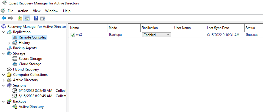
Task: Open the View menu
Action: pos(37,11)
